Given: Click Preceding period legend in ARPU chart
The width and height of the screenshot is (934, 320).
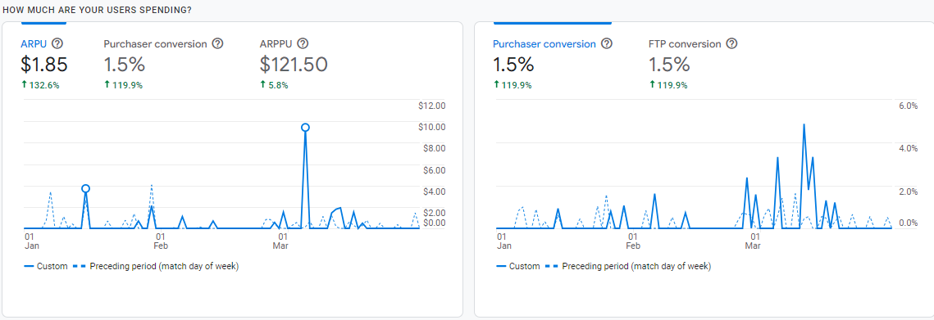Looking at the screenshot, I should coord(156,267).
